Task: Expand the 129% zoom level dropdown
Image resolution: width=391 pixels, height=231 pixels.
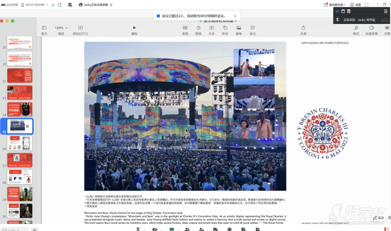Action: point(61,28)
